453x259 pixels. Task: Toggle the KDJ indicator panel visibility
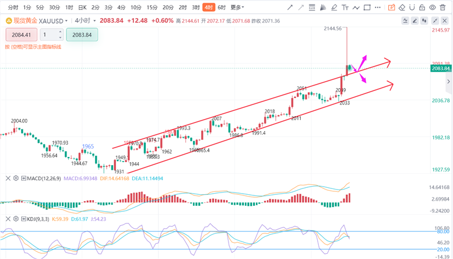click(x=8, y=218)
